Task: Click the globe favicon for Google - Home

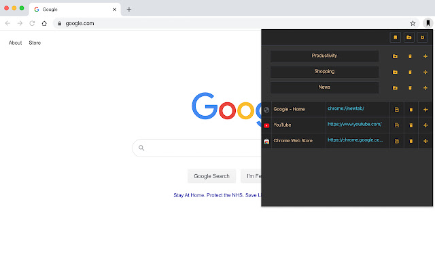Action: click(x=266, y=110)
